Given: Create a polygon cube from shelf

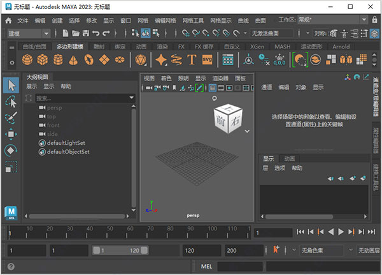Looking at the screenshot, I should [43, 60].
